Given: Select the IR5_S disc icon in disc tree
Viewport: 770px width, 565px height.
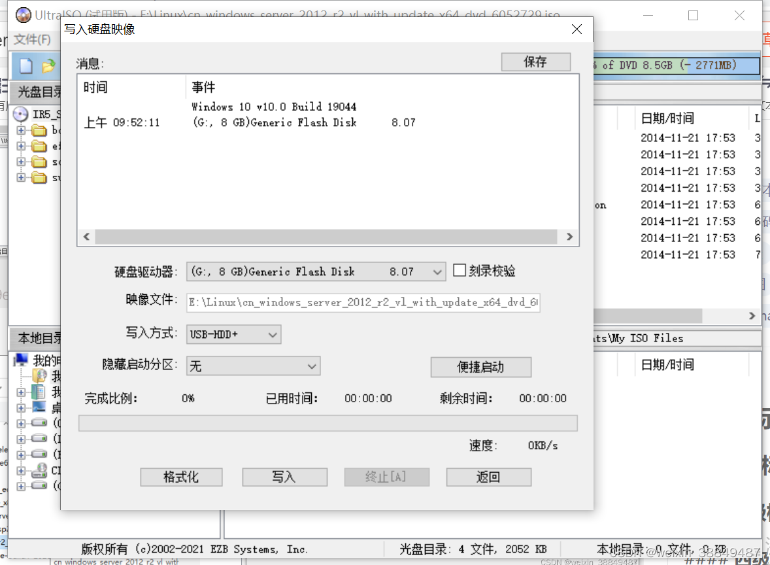Looking at the screenshot, I should tap(21, 114).
